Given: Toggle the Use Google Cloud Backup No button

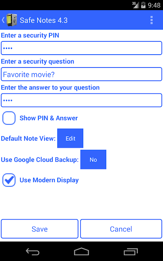Looking at the screenshot, I should click(x=93, y=160).
